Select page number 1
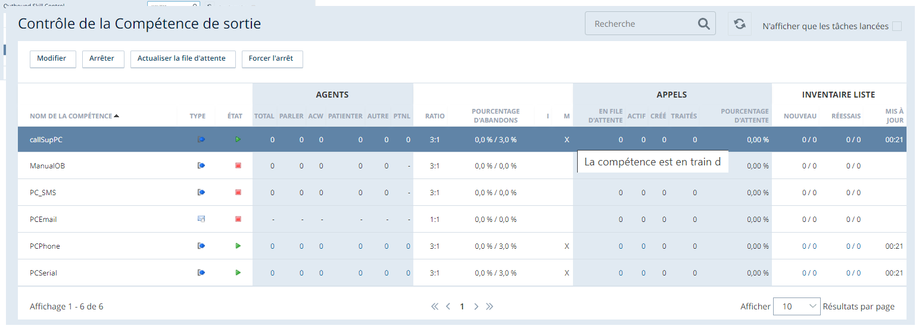Screen dimensions: 922x332 coord(462,306)
